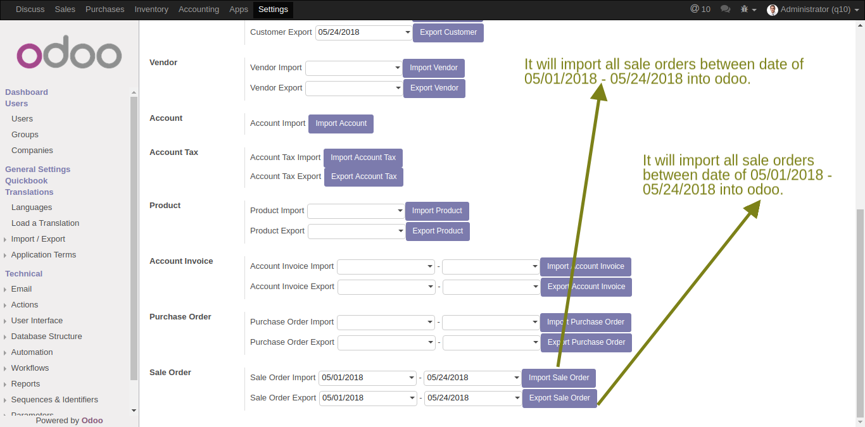
Task: Click the Export Vendor button
Action: [434, 88]
